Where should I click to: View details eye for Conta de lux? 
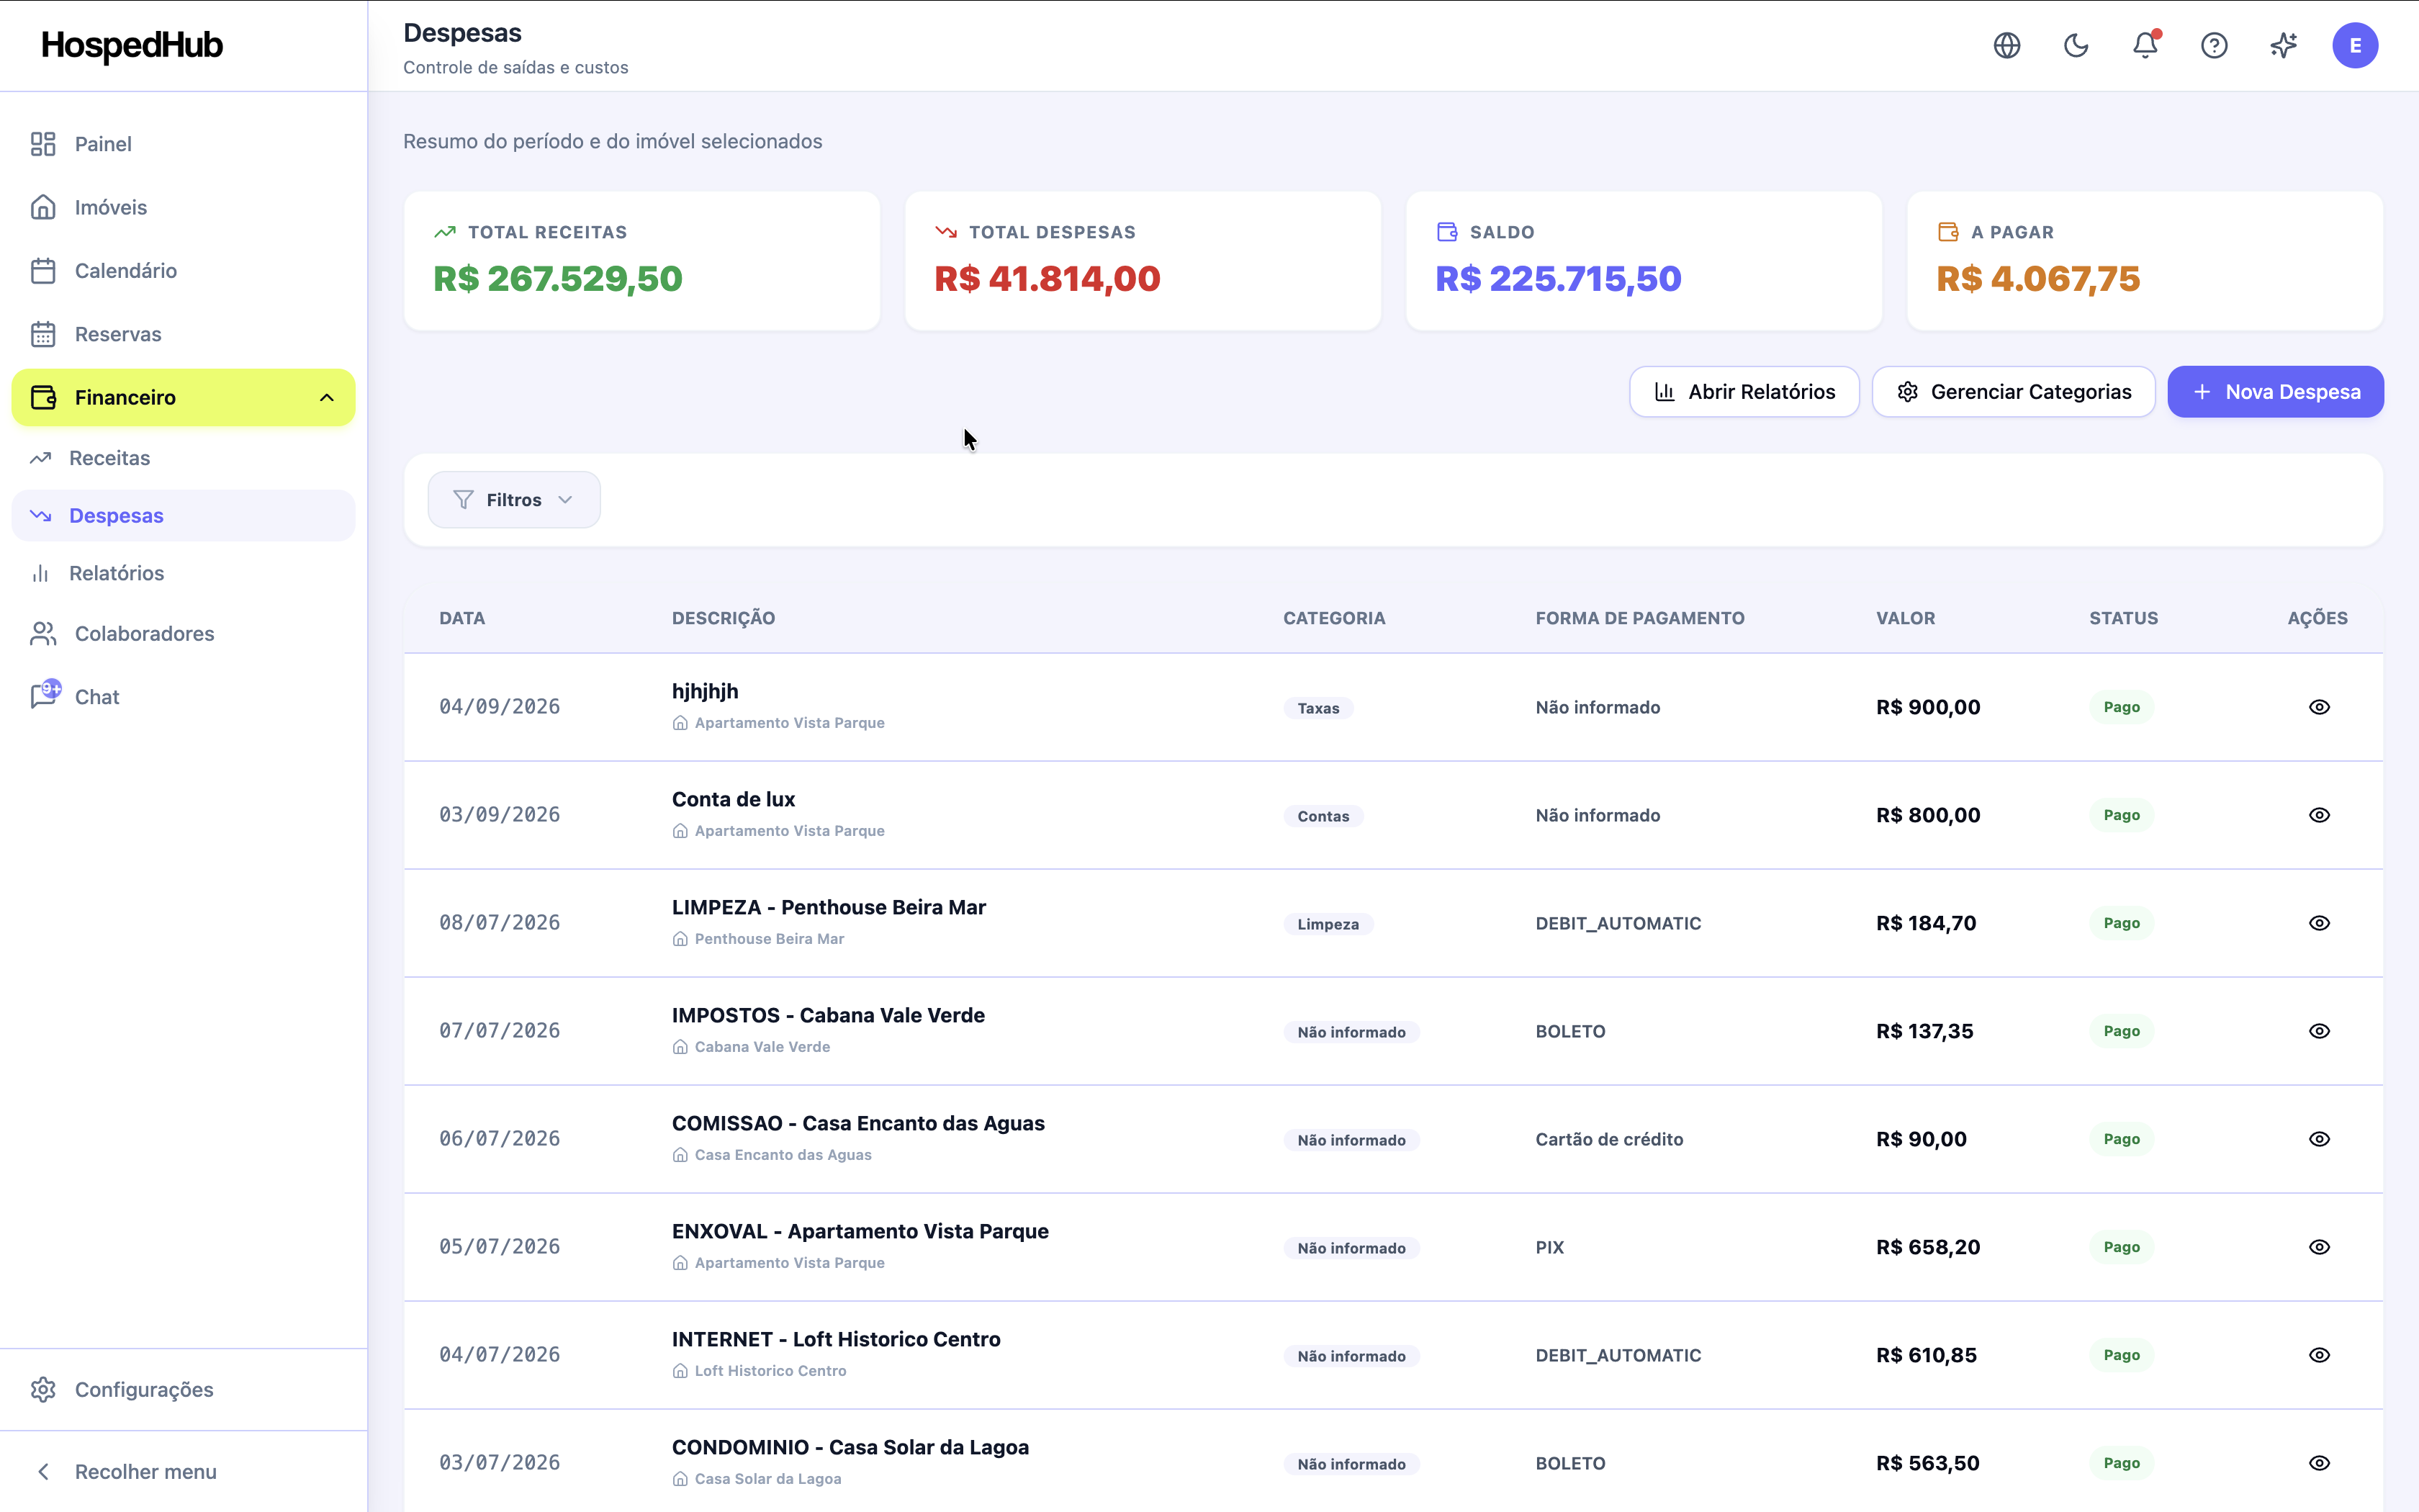point(2319,815)
